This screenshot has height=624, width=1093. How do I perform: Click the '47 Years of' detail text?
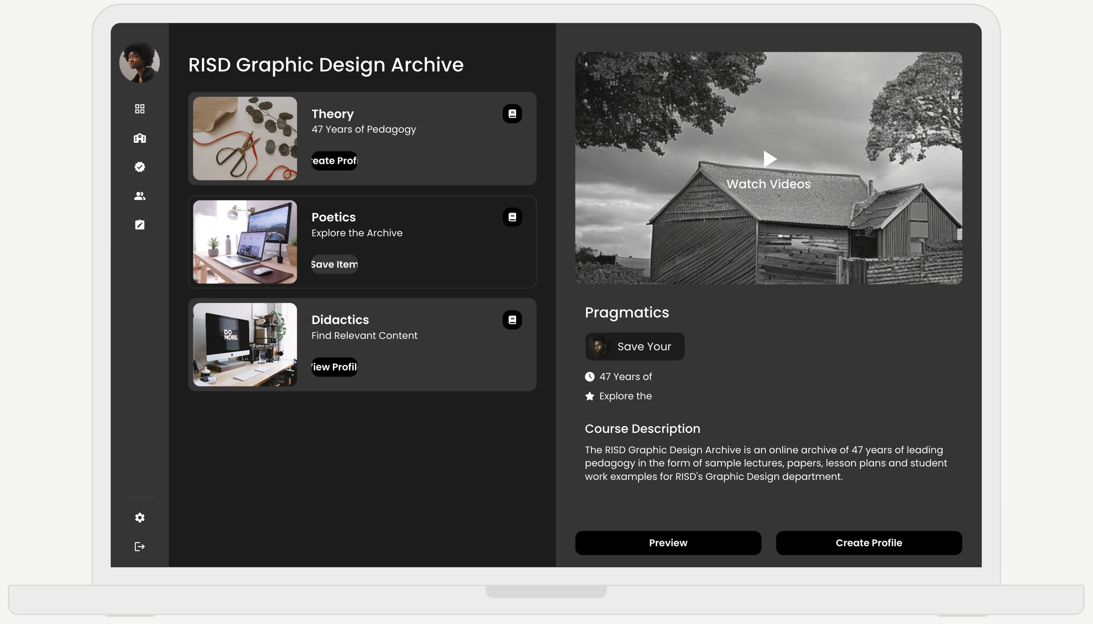point(626,377)
